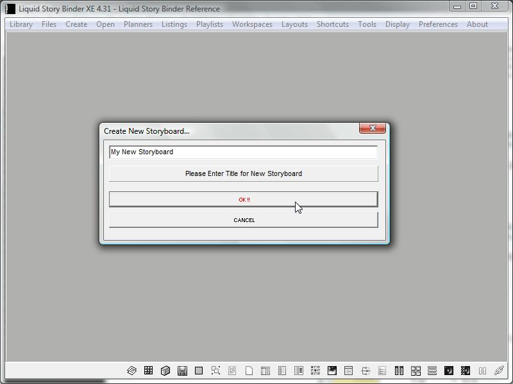Click the three horizontal bars icon
The image size is (513, 384).
(x=432, y=371)
